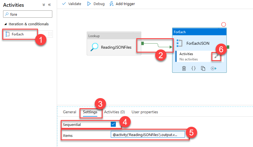Image resolution: width=253 pixels, height=147 pixels.
Task: Click Add trigger in the toolbar
Action: click(122, 4)
